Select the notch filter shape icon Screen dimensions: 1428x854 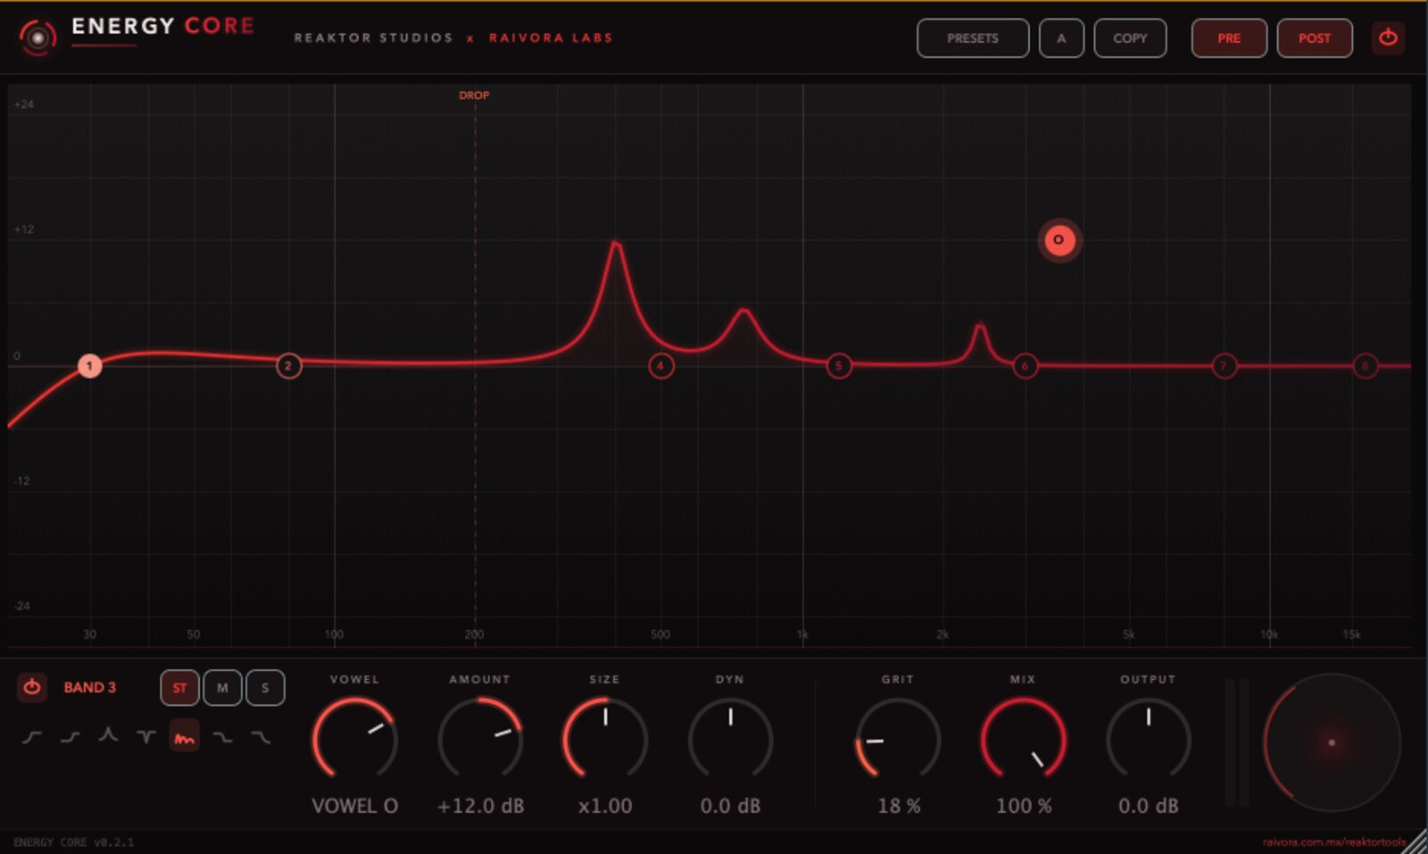point(146,737)
